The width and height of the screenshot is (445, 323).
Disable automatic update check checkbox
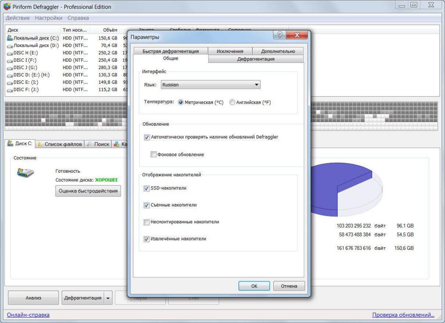pyautogui.click(x=147, y=137)
